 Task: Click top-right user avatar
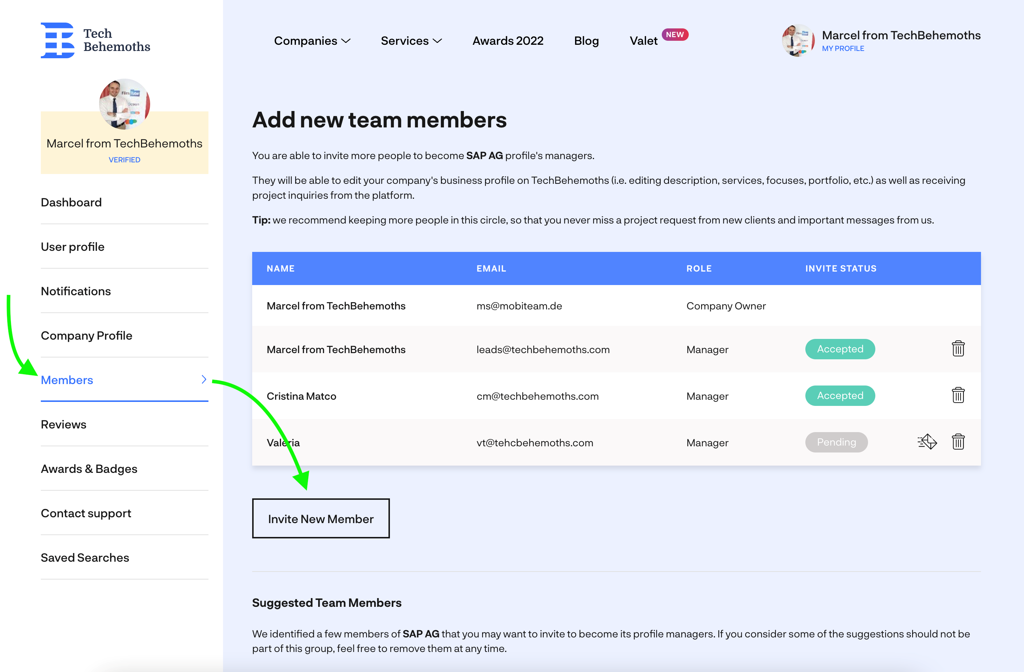pos(798,40)
